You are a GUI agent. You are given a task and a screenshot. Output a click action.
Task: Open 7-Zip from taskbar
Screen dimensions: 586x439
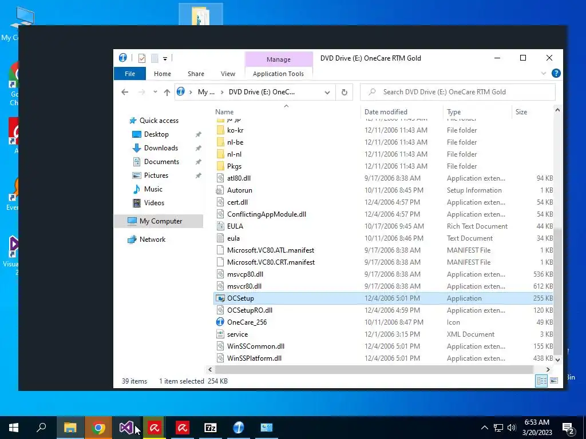pyautogui.click(x=211, y=428)
